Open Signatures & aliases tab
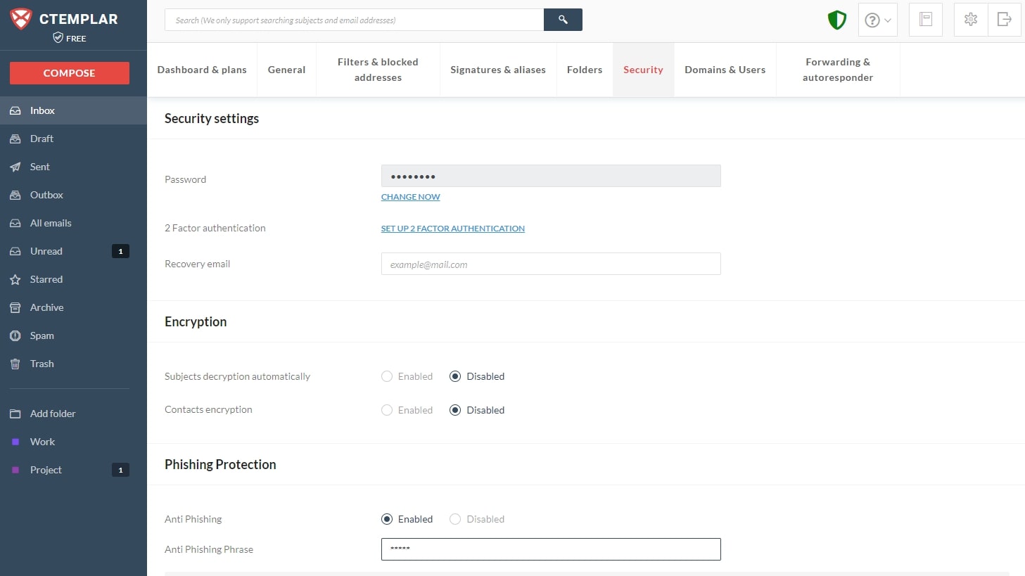Screen dimensions: 1025x576 pyautogui.click(x=498, y=70)
